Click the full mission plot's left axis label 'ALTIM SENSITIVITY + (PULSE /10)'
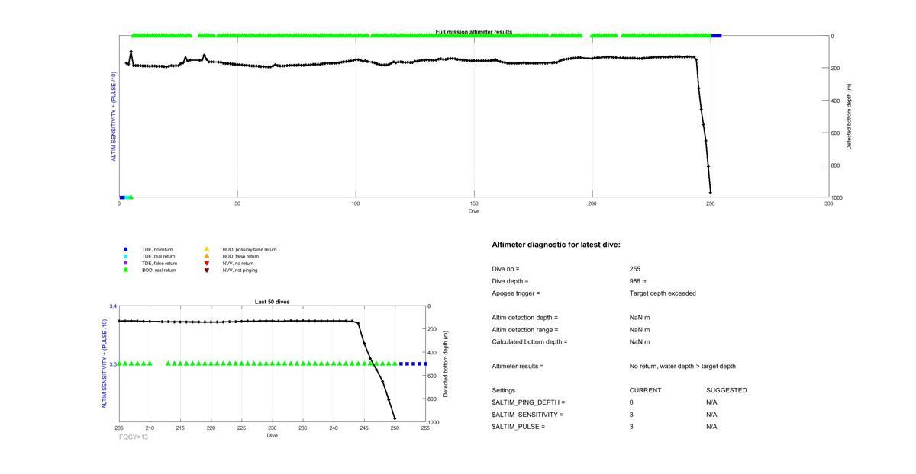This screenshot has width=916, height=474. click(x=114, y=117)
